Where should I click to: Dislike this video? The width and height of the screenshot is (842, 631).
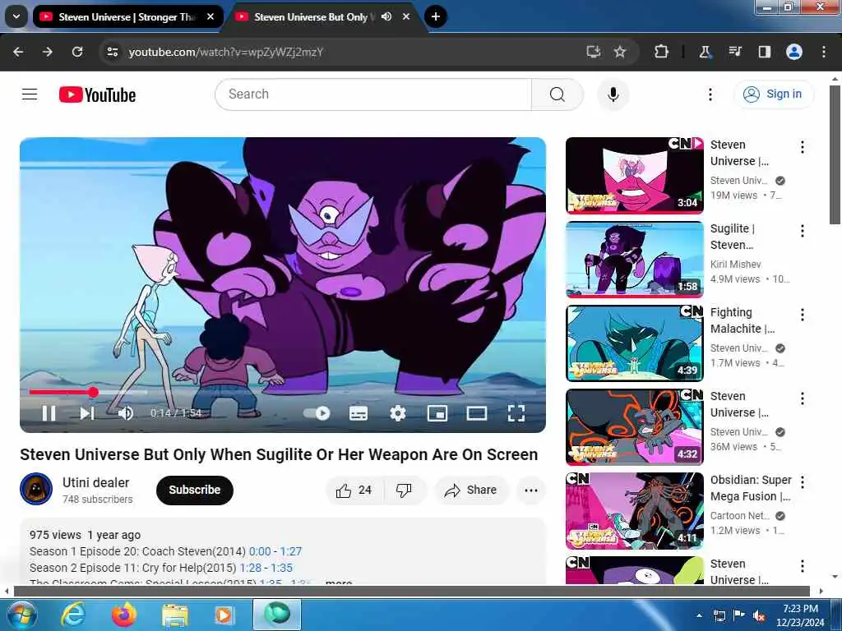click(x=404, y=490)
